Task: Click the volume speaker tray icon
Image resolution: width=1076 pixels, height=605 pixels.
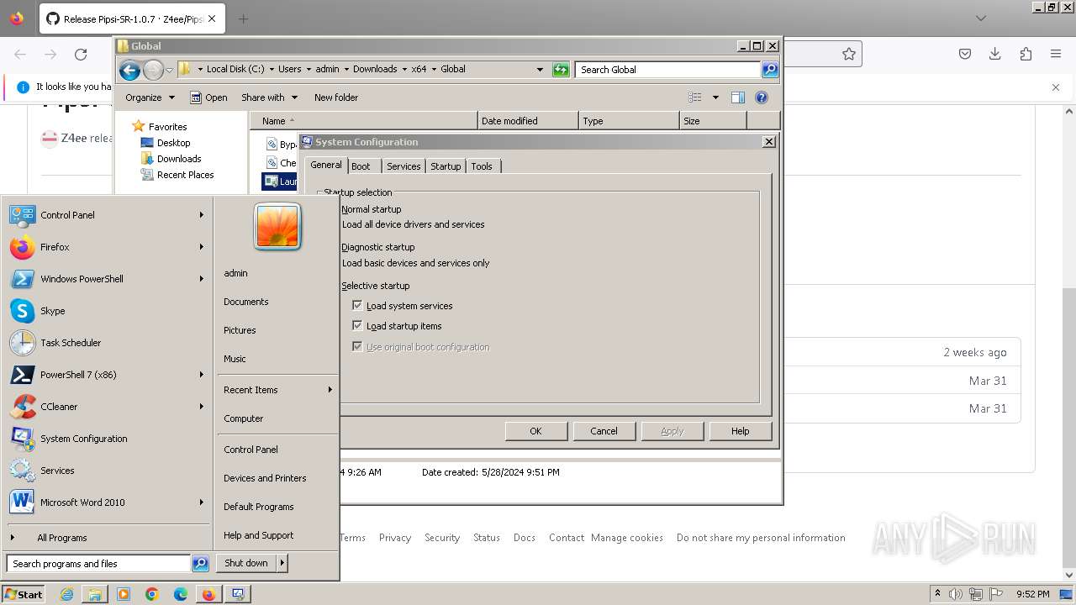Action: tap(956, 594)
